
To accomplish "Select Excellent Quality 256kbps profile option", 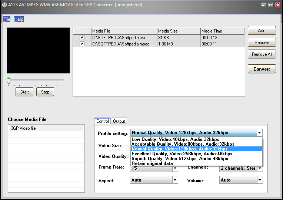I will coord(196,154).
